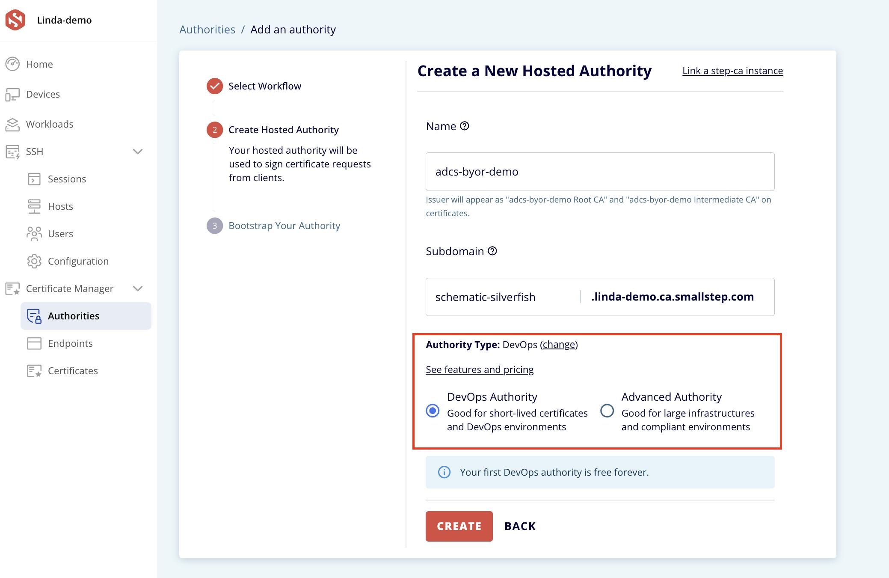This screenshot has height=578, width=889.
Task: Click the info icon in the free-forever banner
Action: pos(444,472)
